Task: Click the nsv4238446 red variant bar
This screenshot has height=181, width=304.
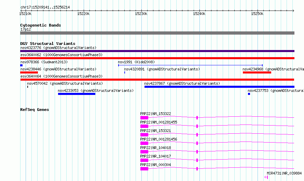Action: click(x=29, y=72)
